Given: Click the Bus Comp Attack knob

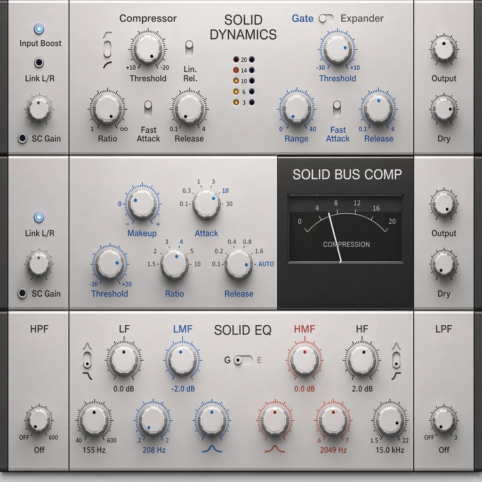Looking at the screenshot, I should (206, 204).
